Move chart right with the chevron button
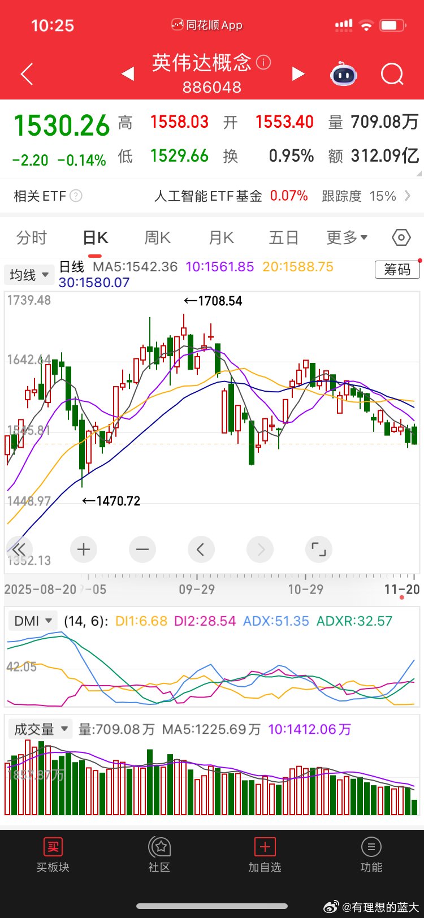Viewport: 424px width, 918px height. 260,549
